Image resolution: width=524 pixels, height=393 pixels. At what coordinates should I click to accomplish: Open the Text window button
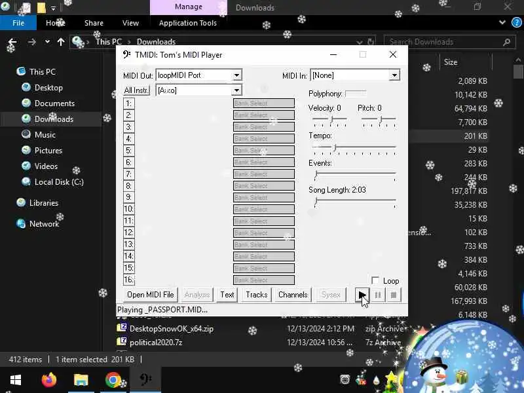(227, 295)
